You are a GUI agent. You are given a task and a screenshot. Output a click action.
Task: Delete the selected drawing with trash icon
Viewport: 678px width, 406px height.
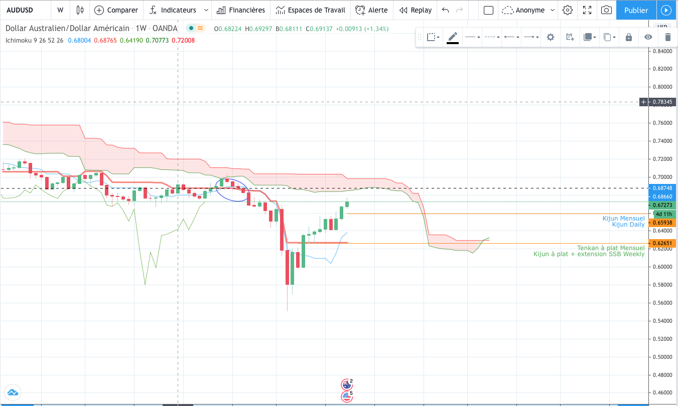pos(667,37)
